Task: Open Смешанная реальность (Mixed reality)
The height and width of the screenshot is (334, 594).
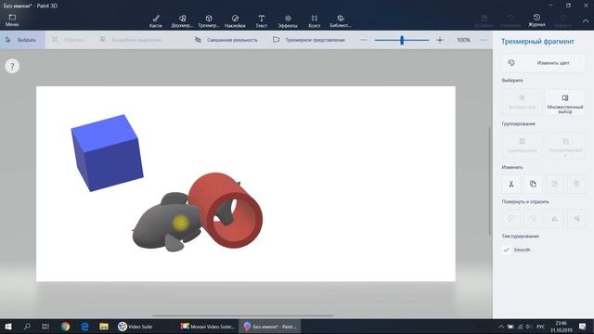Action: (226, 40)
